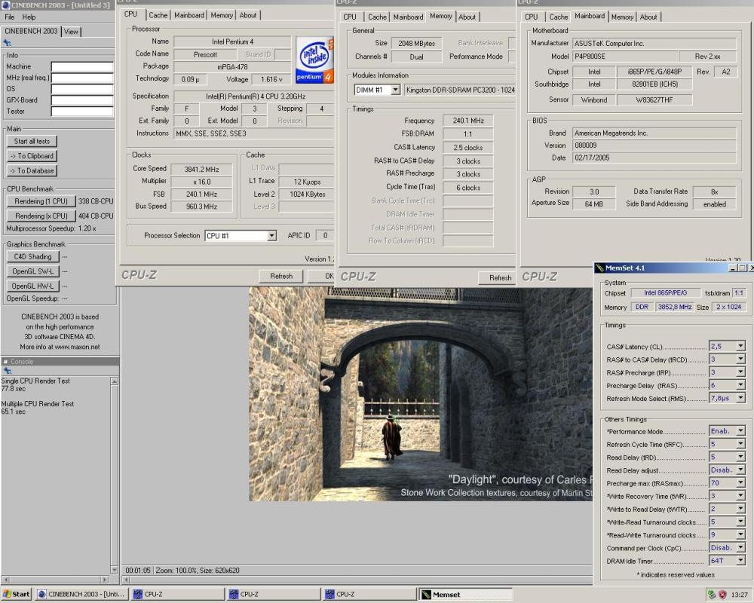
Task: Open the Read Delay (tRD) dropdown
Action: (x=740, y=458)
